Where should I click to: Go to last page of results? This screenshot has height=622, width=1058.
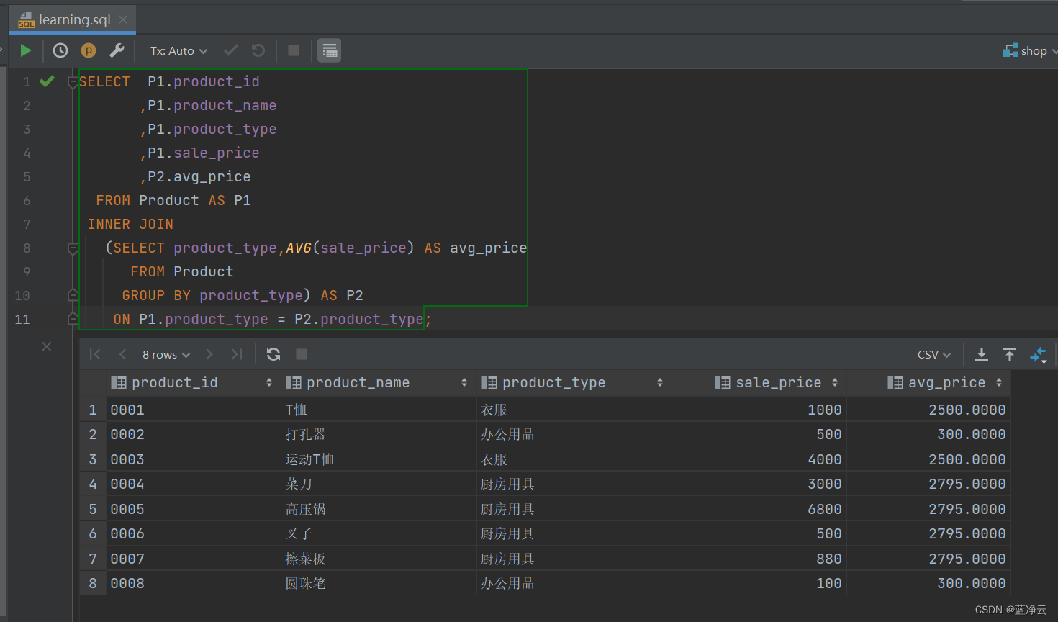(237, 354)
